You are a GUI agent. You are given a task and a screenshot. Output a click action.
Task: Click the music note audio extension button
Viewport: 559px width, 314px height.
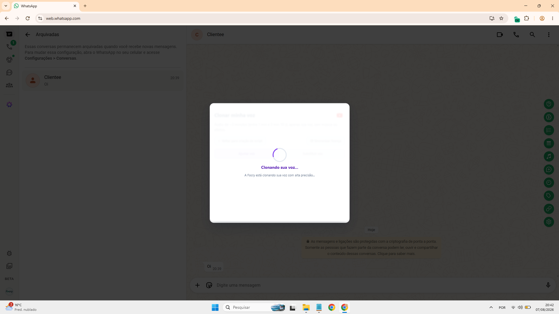(x=549, y=156)
